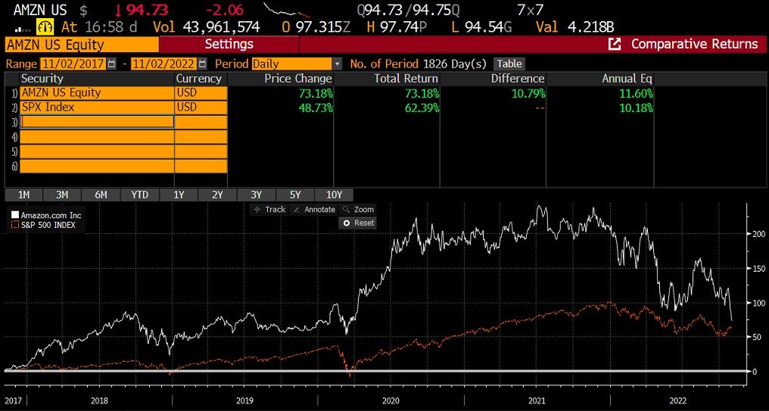Expand the Period Daily dropdown arrow
Viewport: 769px width, 411px height.
[x=337, y=64]
